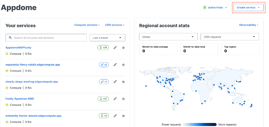Click edit pencil for eminently-heroic-weasel.edgecompute.app
Image resolution: width=269 pixels, height=127 pixels.
pyautogui.click(x=115, y=116)
